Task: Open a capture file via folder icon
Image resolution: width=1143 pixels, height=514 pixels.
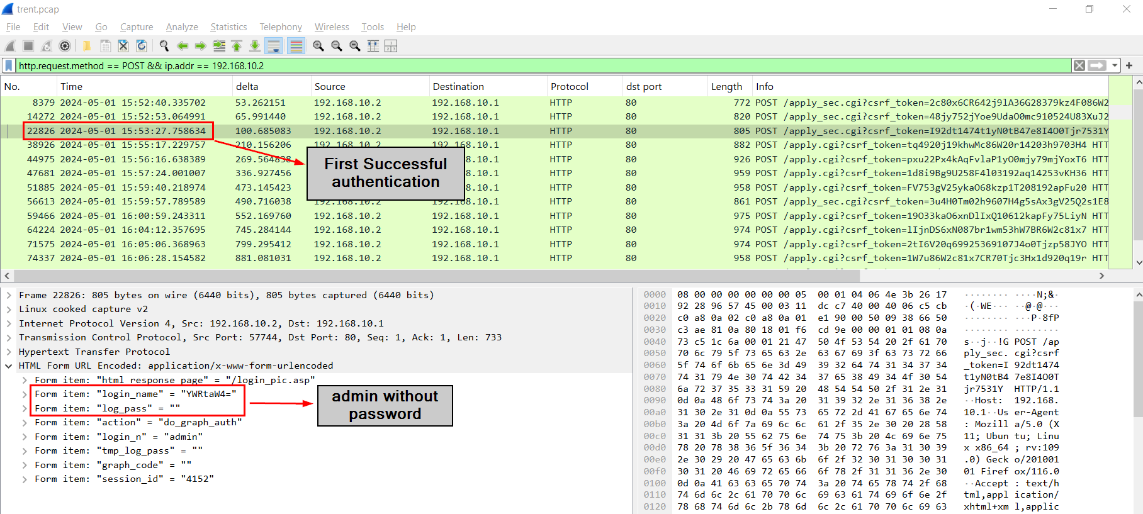Action: click(x=87, y=46)
